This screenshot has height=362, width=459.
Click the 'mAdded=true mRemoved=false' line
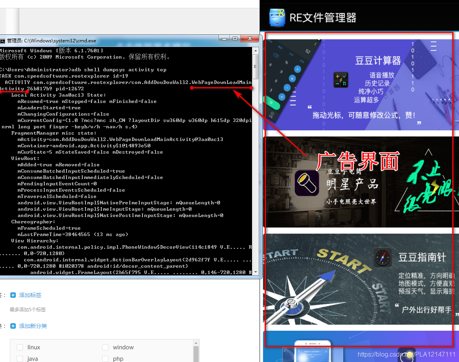(59, 165)
